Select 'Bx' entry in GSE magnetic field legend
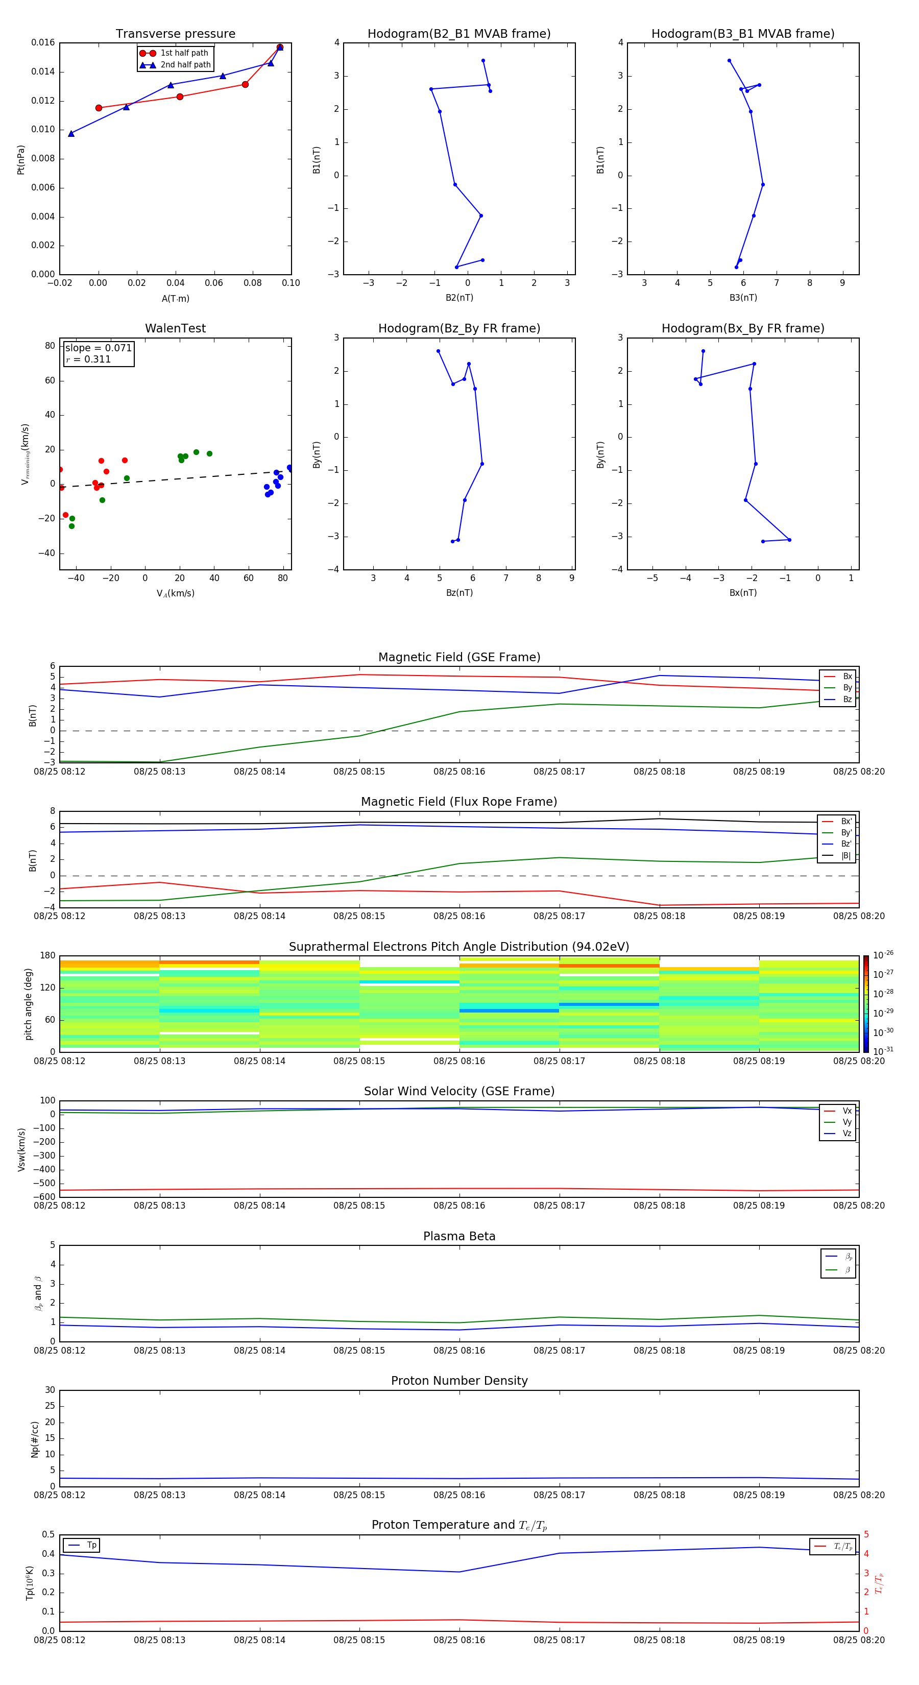Image resolution: width=919 pixels, height=1685 pixels. tap(838, 677)
